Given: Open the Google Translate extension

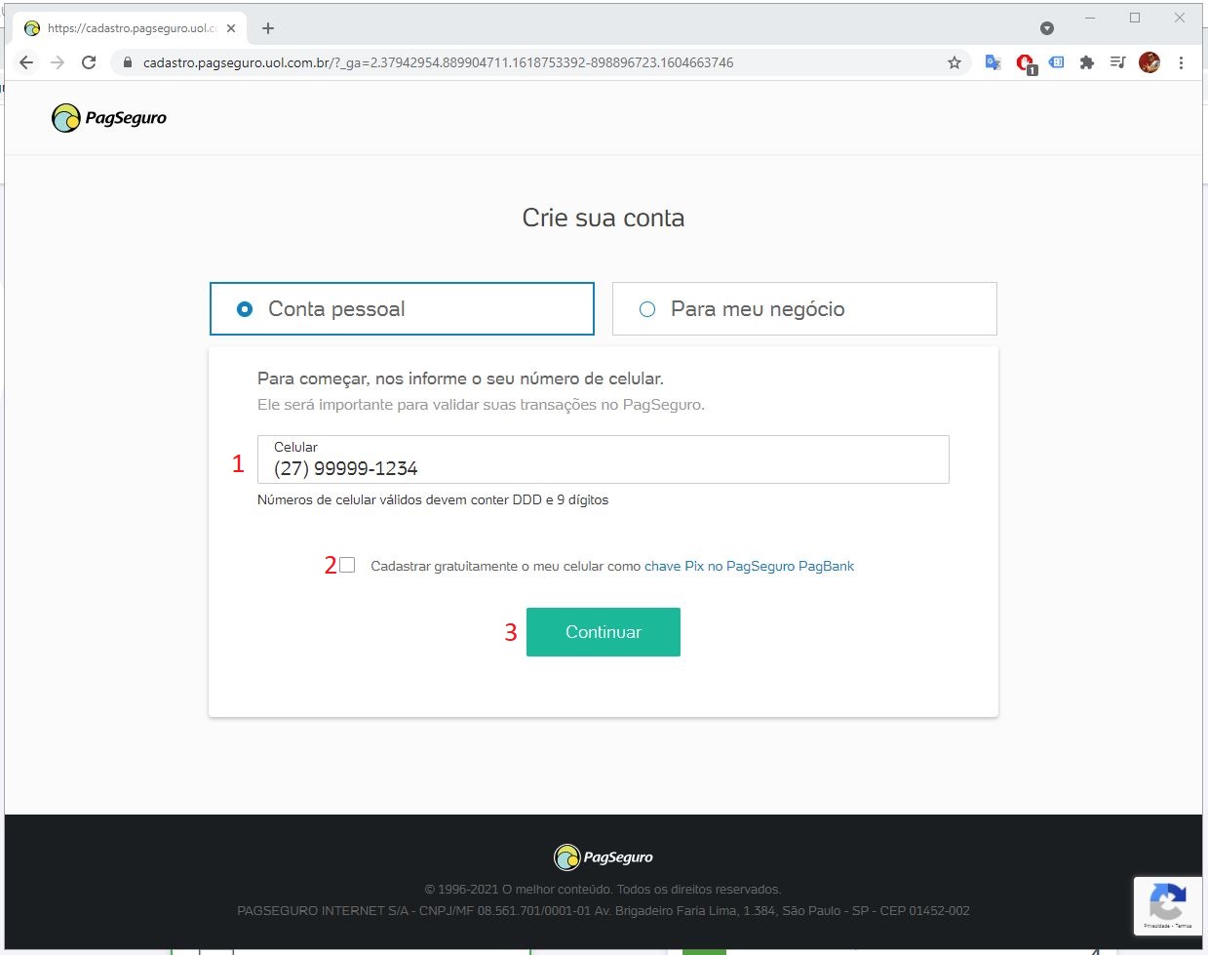Looking at the screenshot, I should pyautogui.click(x=994, y=62).
